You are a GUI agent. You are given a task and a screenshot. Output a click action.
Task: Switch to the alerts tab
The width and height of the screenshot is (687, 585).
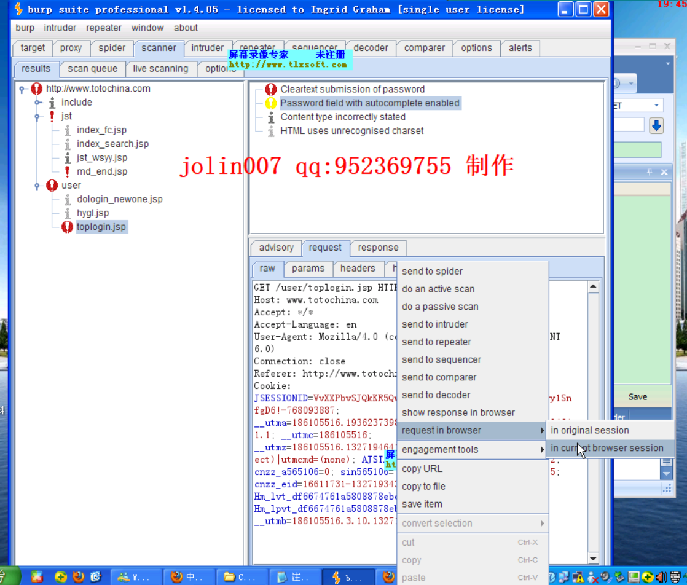[x=520, y=48]
